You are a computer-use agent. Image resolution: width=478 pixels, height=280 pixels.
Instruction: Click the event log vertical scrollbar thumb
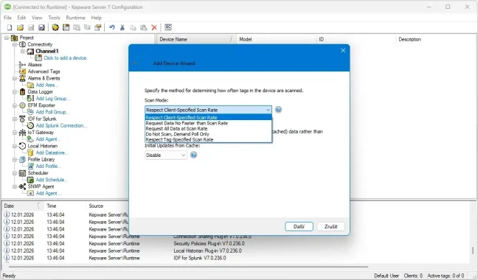[473, 251]
